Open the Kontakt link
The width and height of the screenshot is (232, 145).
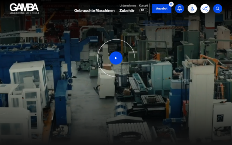(x=143, y=6)
